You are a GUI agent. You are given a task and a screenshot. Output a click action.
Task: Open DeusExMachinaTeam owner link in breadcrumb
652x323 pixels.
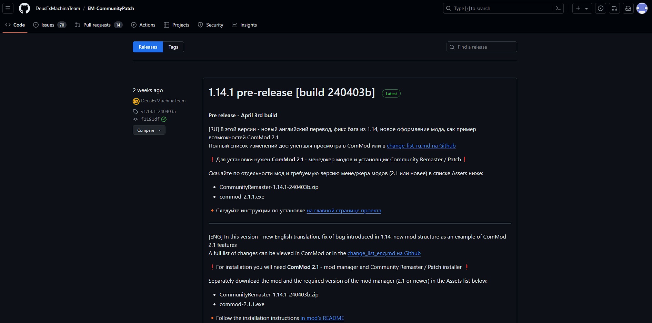(58, 8)
